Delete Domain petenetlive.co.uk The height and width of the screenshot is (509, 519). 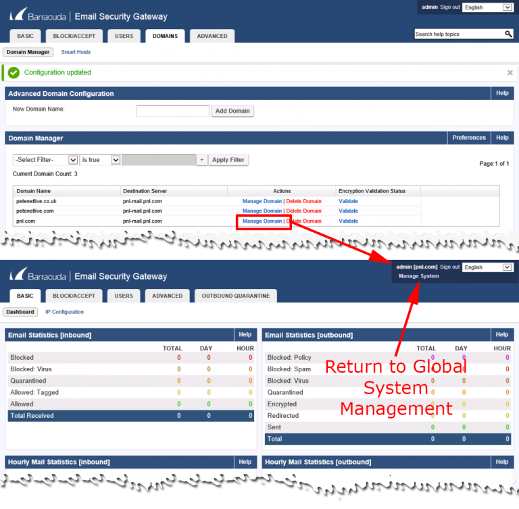pyautogui.click(x=303, y=201)
